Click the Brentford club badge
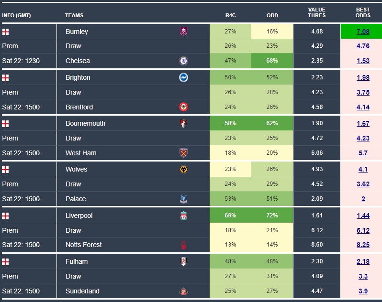Image resolution: width=382 pixels, height=302 pixels. coord(183,107)
